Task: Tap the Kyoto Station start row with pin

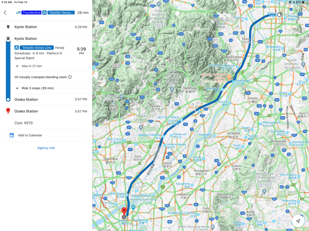Action: click(46, 27)
